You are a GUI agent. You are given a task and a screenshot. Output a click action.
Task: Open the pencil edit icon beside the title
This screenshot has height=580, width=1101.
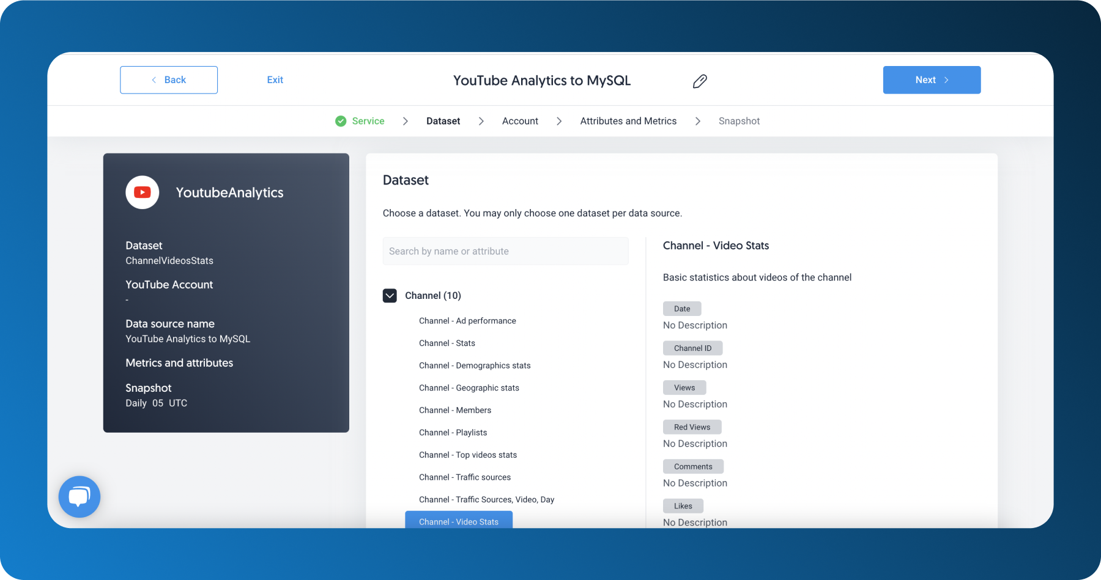(x=700, y=81)
